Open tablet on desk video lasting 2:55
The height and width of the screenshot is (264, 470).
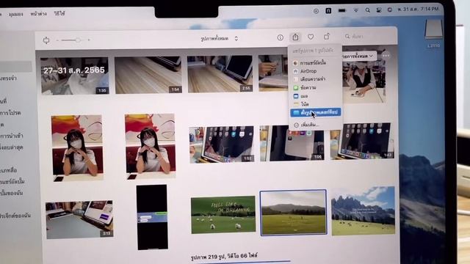[x=220, y=74]
